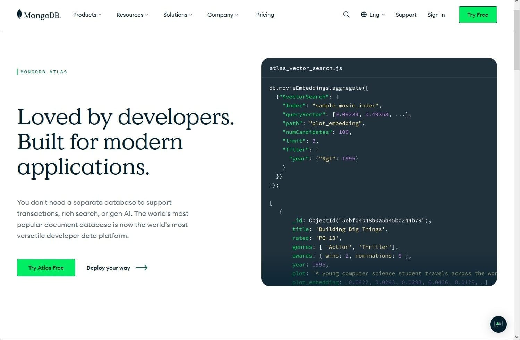
Task: Click Sign In
Action: point(436,15)
